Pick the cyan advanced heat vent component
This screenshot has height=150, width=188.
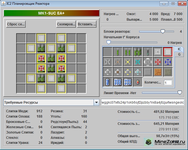(138, 62)
